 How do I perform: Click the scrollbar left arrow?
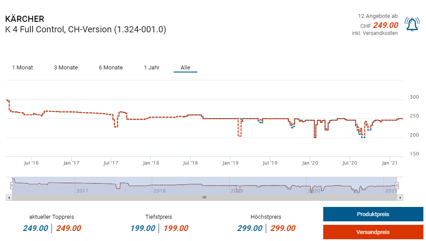click(x=8, y=198)
